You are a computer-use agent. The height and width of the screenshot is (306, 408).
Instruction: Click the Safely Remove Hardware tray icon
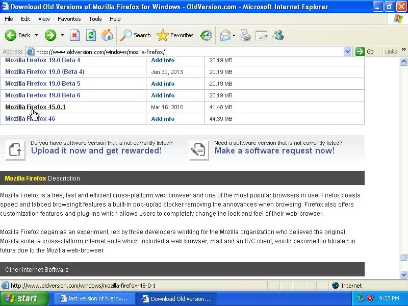[361, 298]
